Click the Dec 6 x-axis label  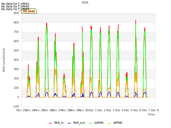(137, 110)
